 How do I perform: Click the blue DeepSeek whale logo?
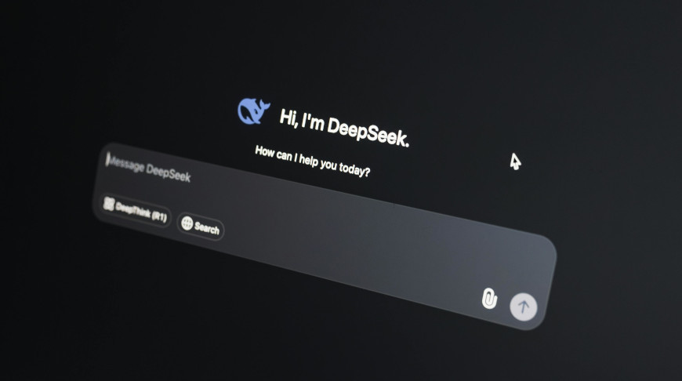[252, 111]
